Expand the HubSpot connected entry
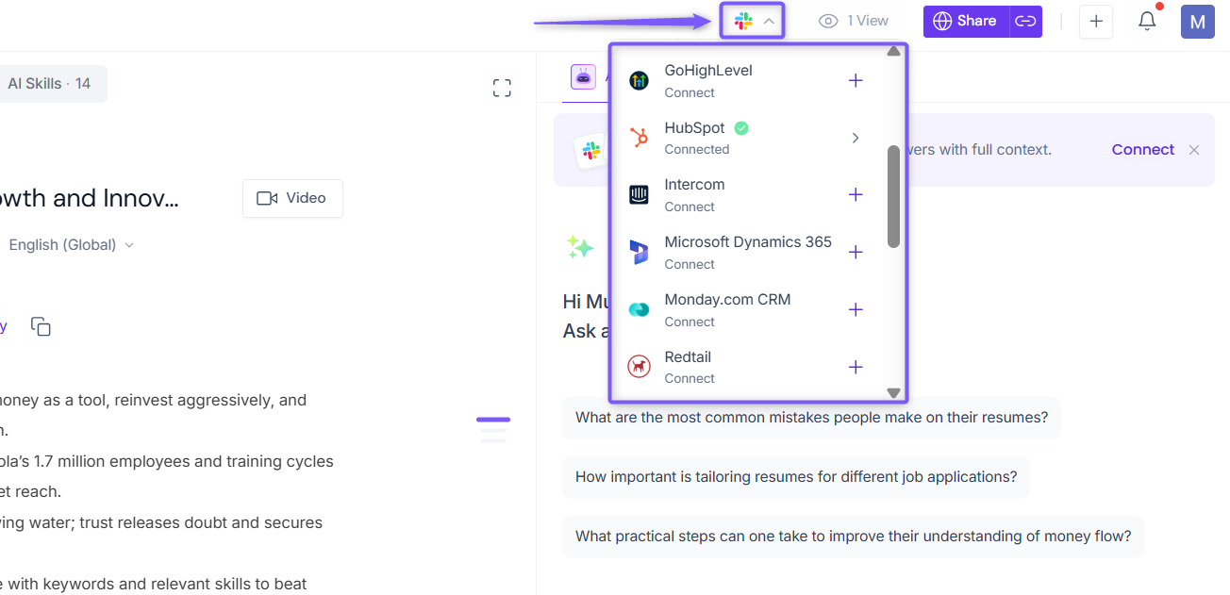Viewport: 1230px width, 595px height. (x=856, y=138)
